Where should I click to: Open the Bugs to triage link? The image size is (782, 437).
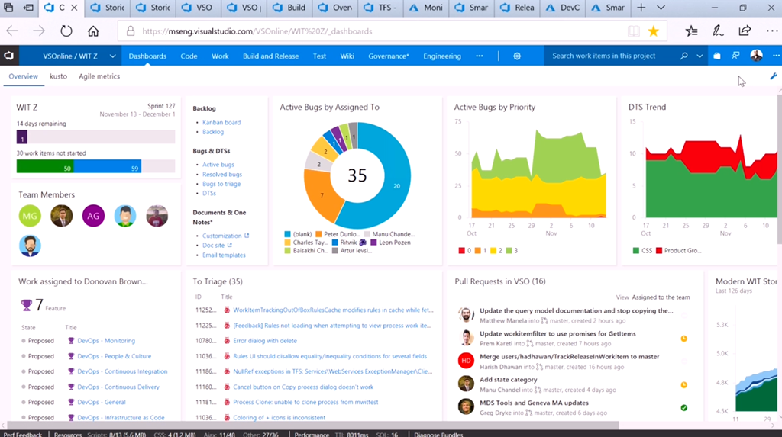coord(221,184)
